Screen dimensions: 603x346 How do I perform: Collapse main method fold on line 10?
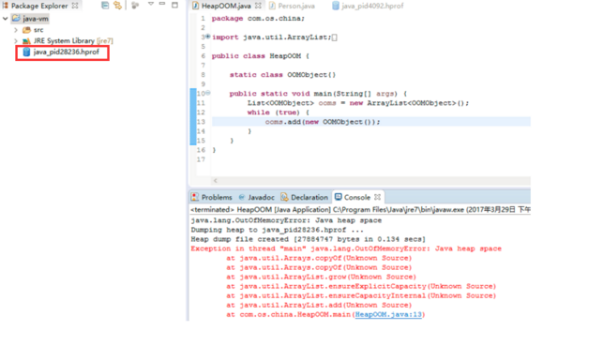tap(207, 93)
